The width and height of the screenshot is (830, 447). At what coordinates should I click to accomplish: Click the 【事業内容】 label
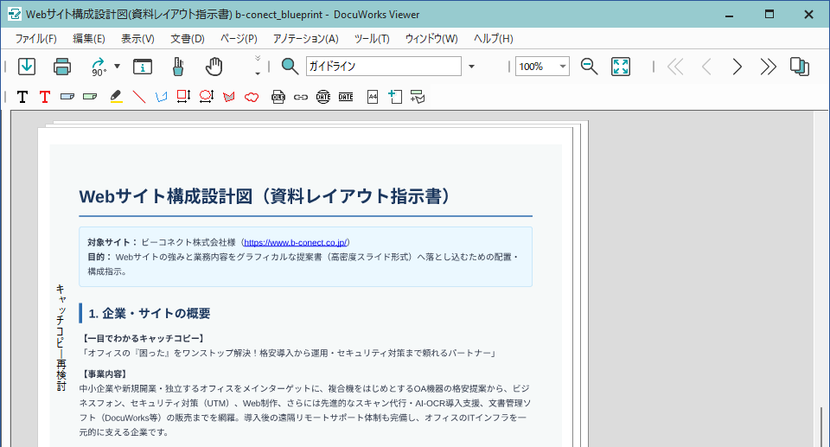point(105,374)
